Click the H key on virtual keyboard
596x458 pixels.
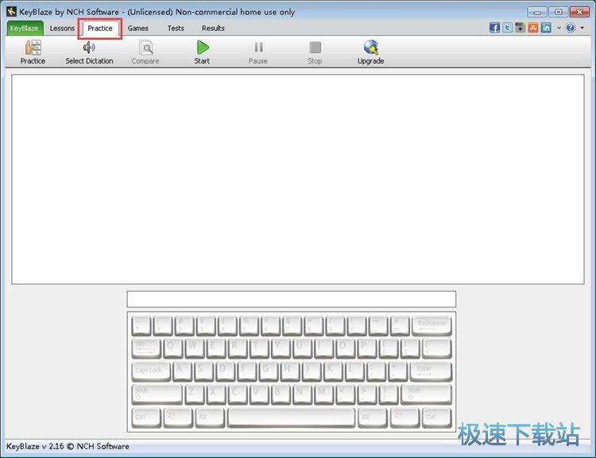[x=290, y=371]
